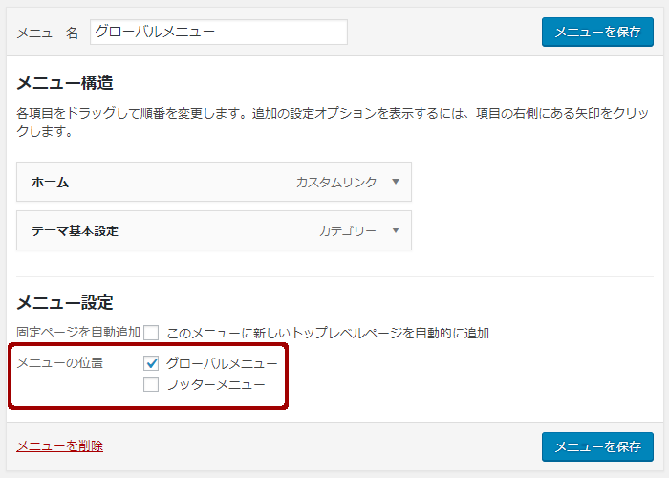Expand the テーマ基本設定 menu item arrow

pyautogui.click(x=396, y=230)
